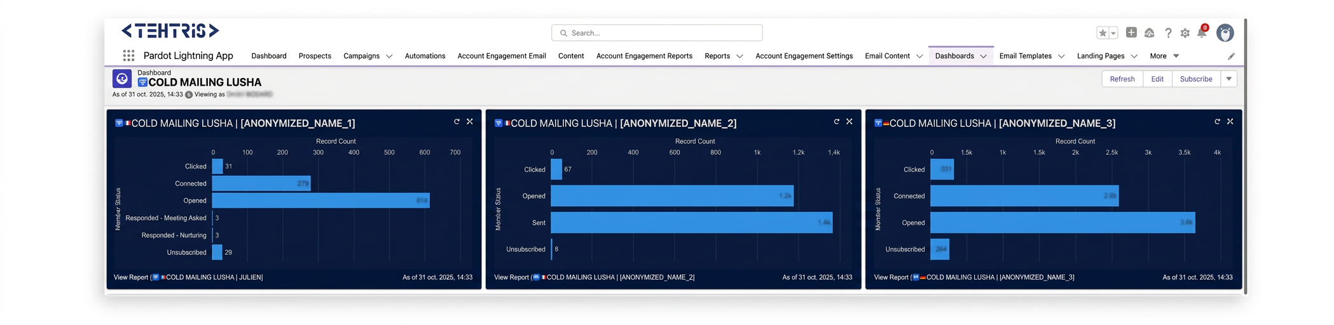This screenshot has width=1334, height=325.
Task: Expand the Dashboards tab chevron
Action: click(x=984, y=56)
